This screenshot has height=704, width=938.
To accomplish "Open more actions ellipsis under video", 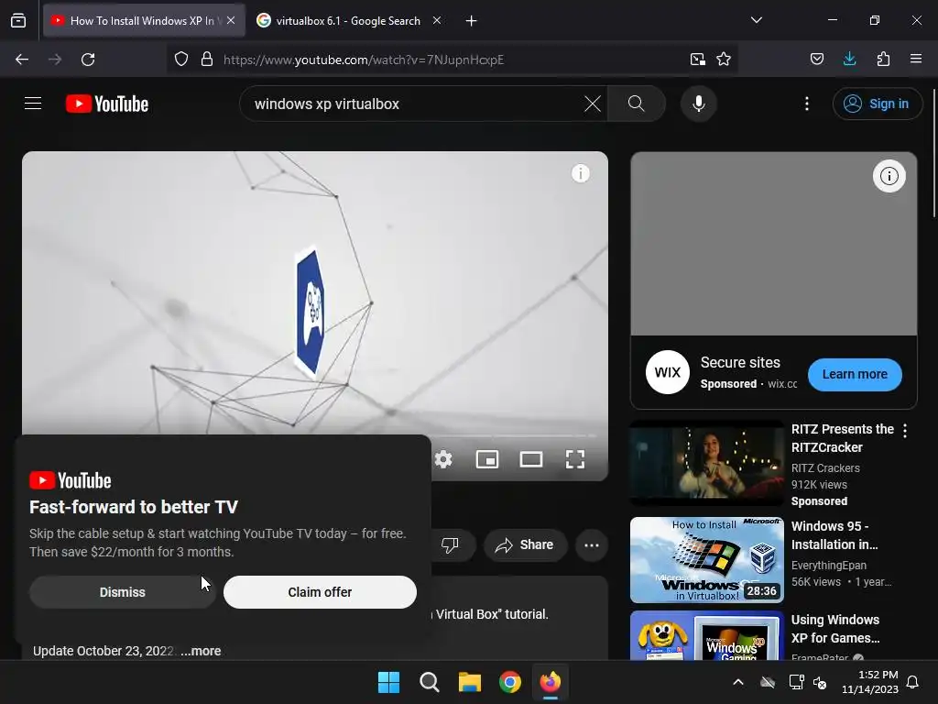I will pos(592,544).
